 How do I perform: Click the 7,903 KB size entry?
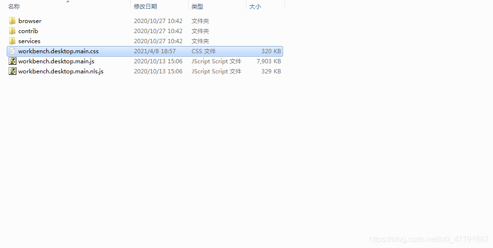tap(269, 61)
